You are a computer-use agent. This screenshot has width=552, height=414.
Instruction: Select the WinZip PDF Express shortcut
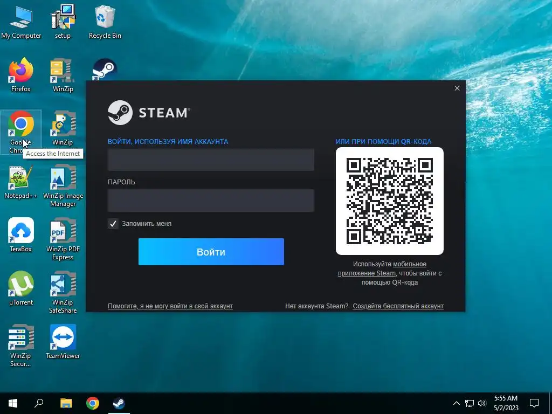(x=63, y=239)
